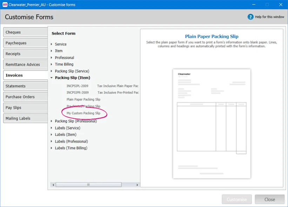Screen dimensions: 288x207
Task: Switch to the Pay Slips tab
Action: pyautogui.click(x=26, y=108)
